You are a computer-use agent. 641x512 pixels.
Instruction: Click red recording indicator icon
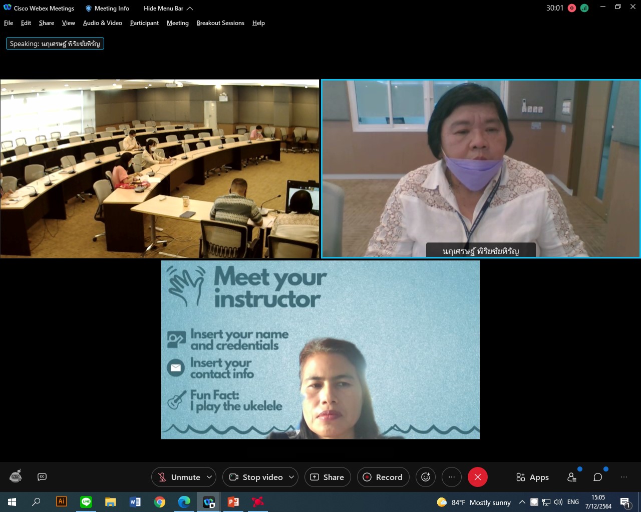click(x=572, y=8)
